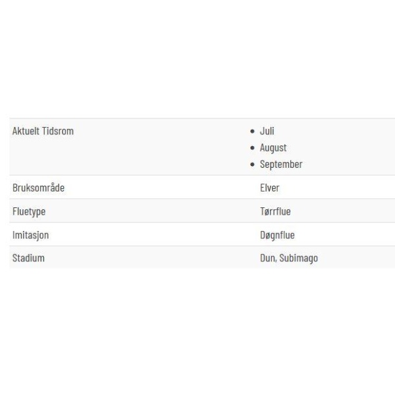Select the Juli list item
This screenshot has width=395, height=395.
pos(267,131)
